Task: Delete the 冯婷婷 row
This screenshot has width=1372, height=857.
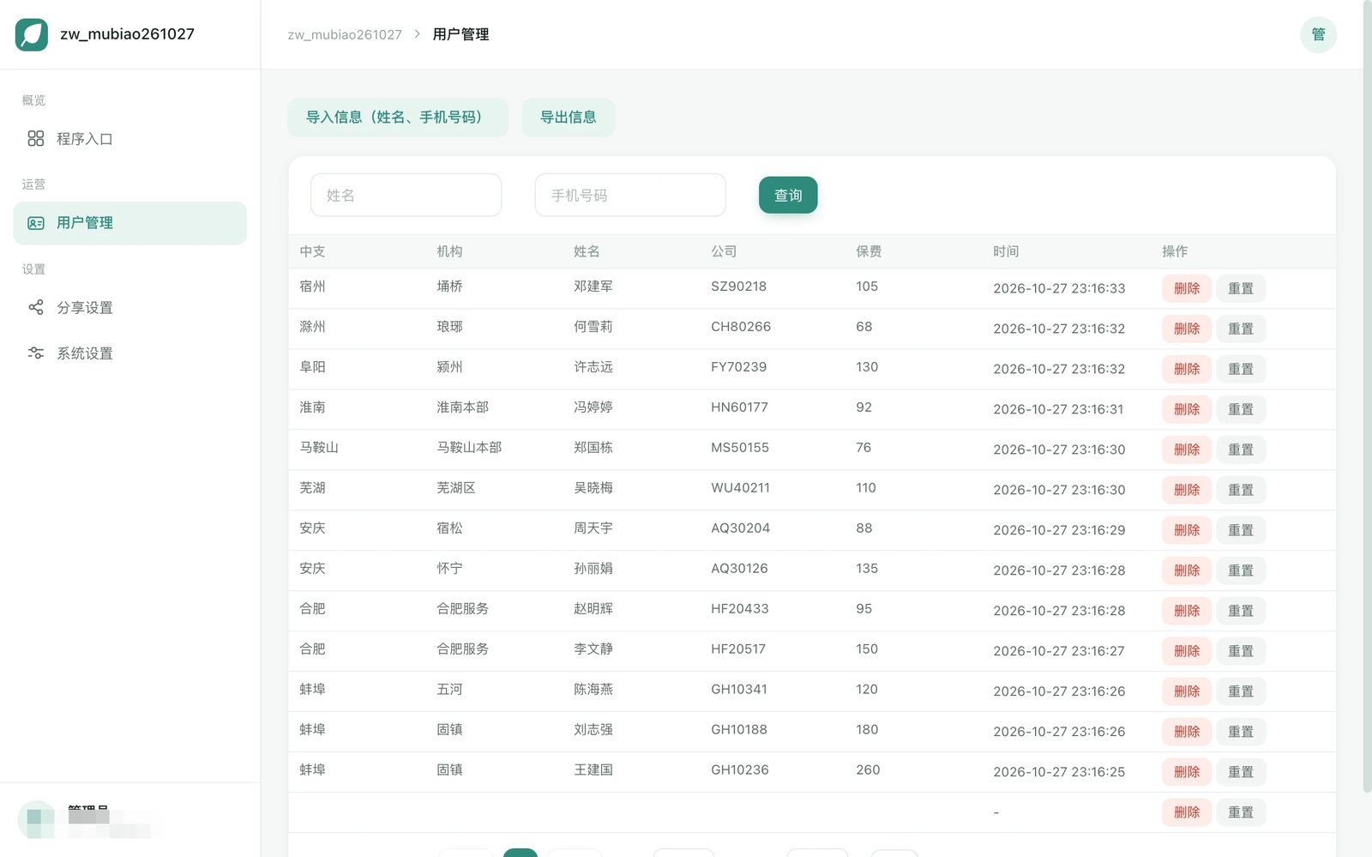Action: (1187, 409)
